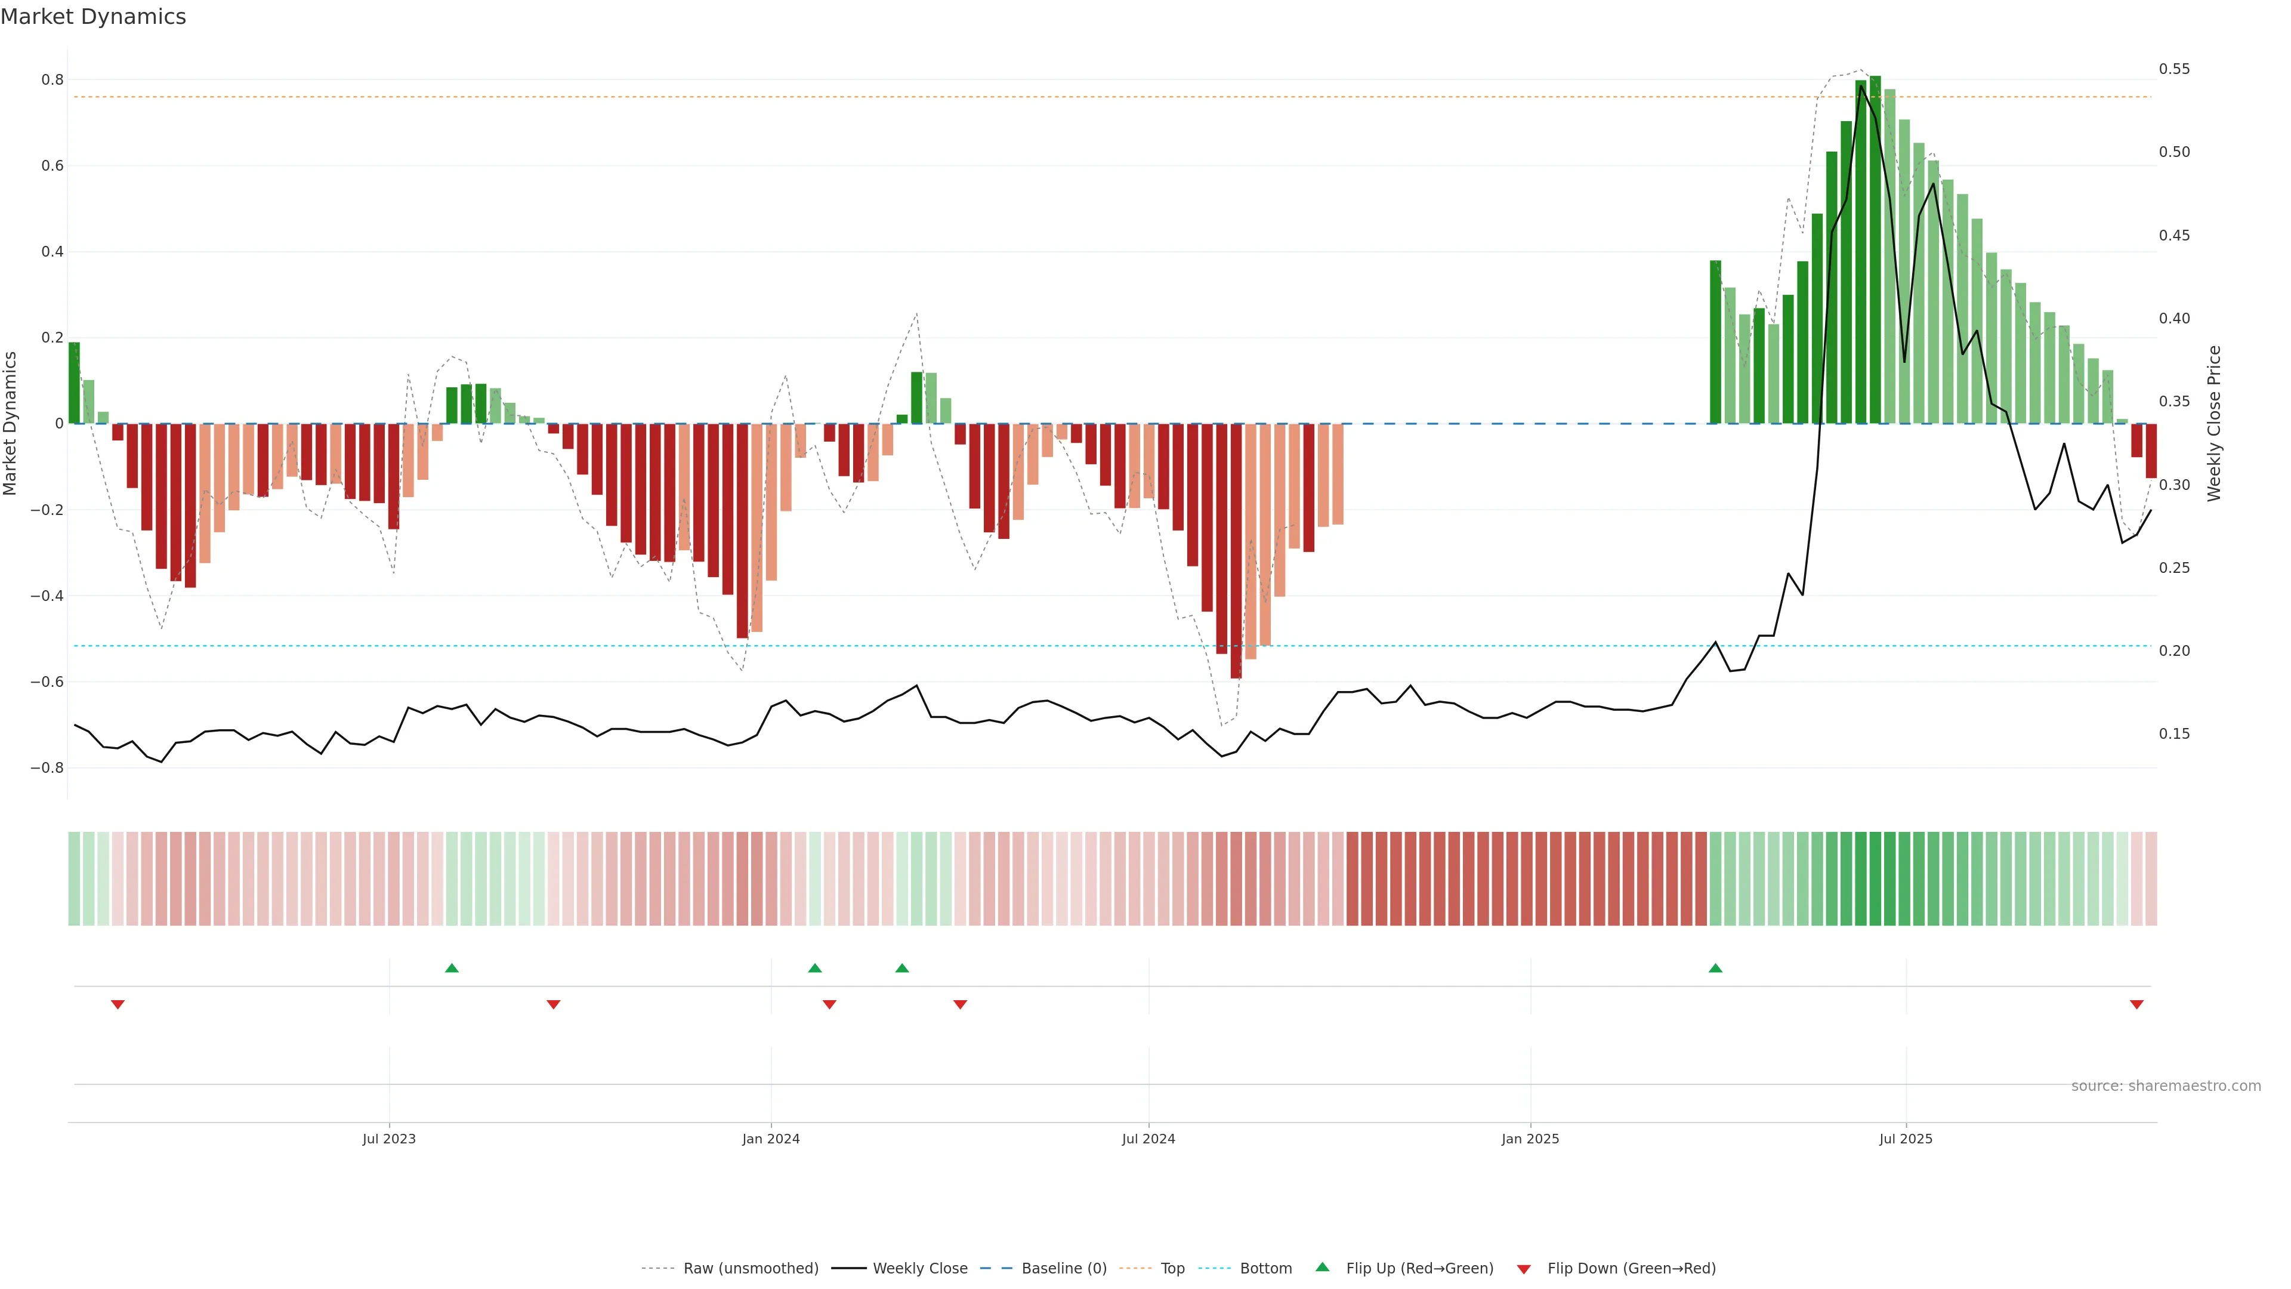The width and height of the screenshot is (2291, 1289).
Task: Click the green flip-up marker after Jul 2023
Action: (x=452, y=968)
